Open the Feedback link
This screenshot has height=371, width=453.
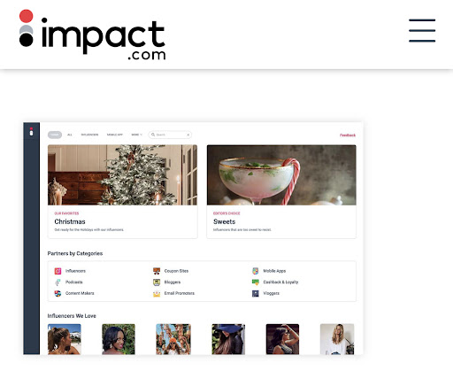pos(348,135)
